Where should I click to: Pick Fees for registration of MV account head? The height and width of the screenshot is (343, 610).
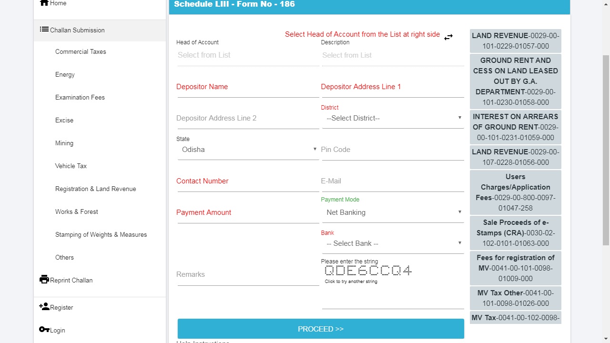pos(515,268)
